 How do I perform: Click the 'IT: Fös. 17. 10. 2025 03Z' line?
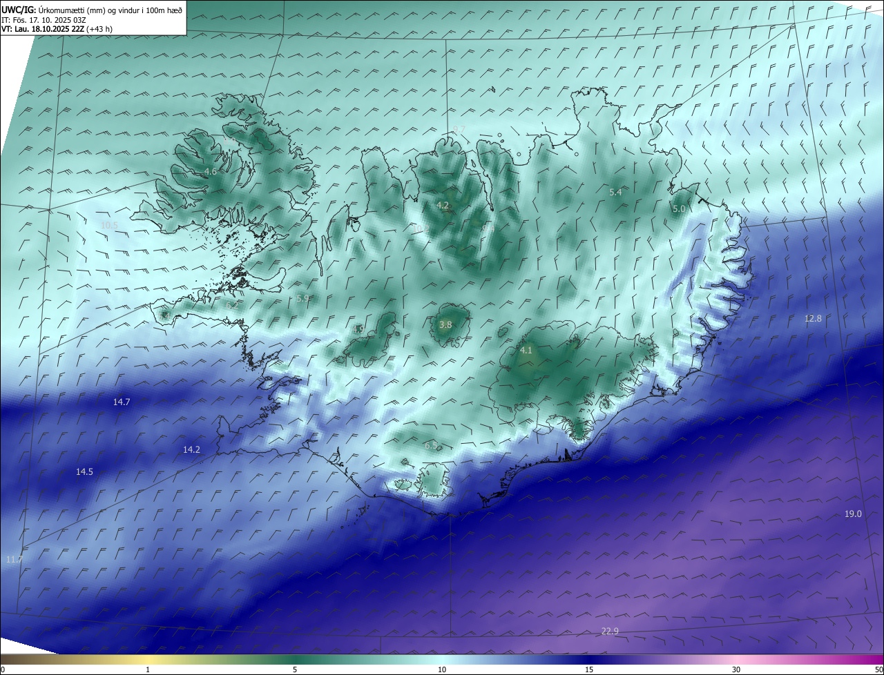coord(44,20)
